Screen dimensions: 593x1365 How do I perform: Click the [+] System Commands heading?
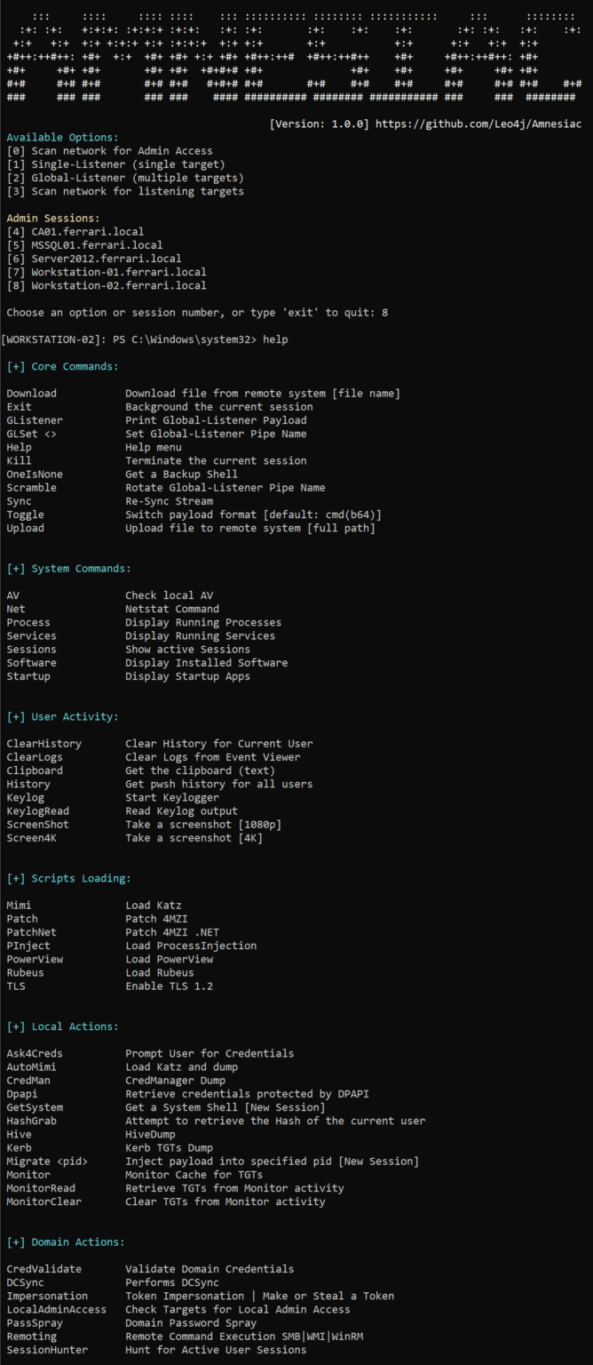[x=68, y=569]
